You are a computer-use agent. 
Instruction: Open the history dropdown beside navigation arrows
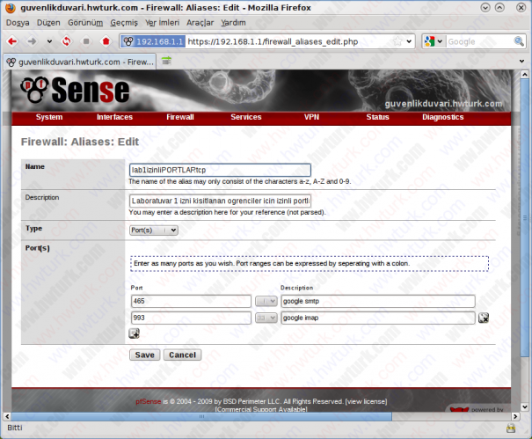coord(49,41)
